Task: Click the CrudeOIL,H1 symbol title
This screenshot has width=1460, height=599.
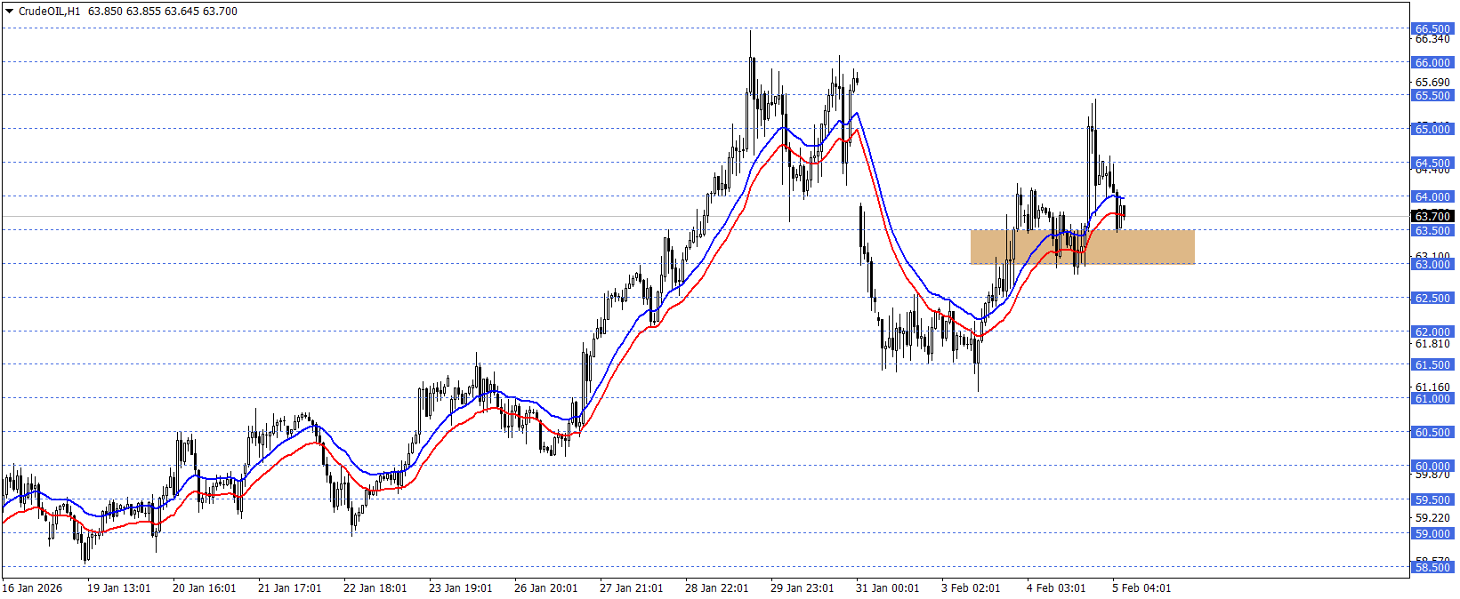Action: 49,12
